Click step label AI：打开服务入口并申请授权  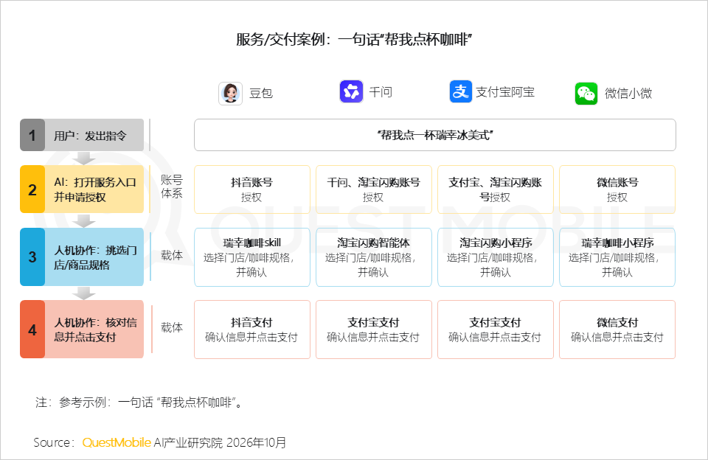(94, 189)
